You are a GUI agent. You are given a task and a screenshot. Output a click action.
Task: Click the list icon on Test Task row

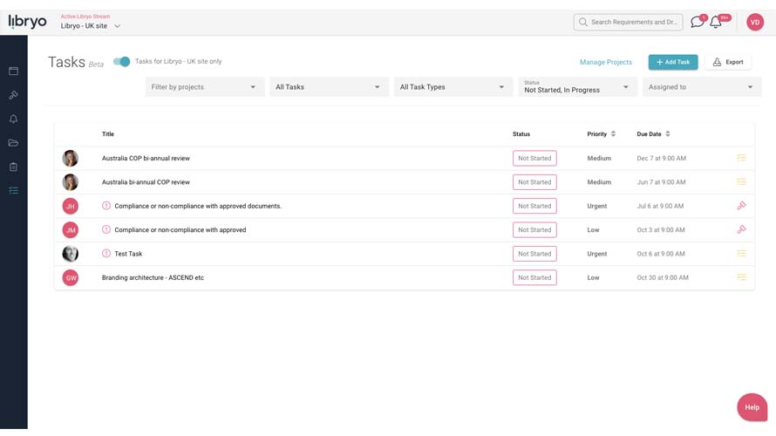pos(741,254)
